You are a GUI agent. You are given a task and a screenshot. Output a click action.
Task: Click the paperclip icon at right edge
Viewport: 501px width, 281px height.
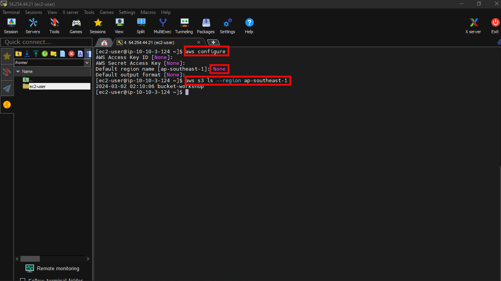click(499, 42)
